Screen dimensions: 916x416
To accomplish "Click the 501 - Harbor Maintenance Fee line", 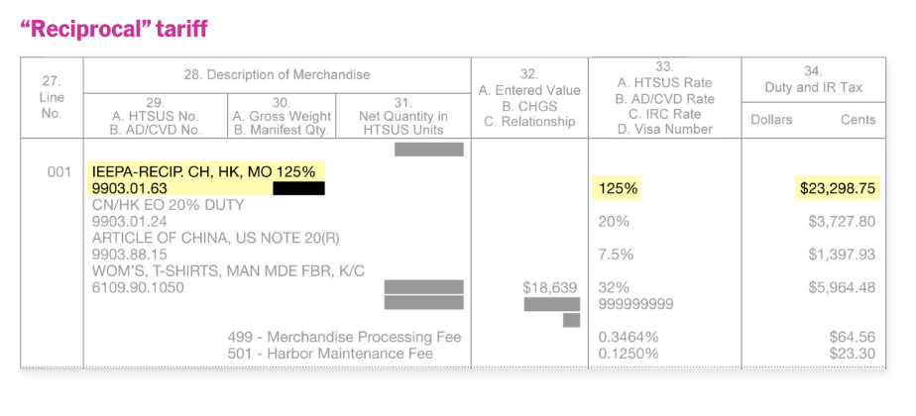I will [x=330, y=354].
